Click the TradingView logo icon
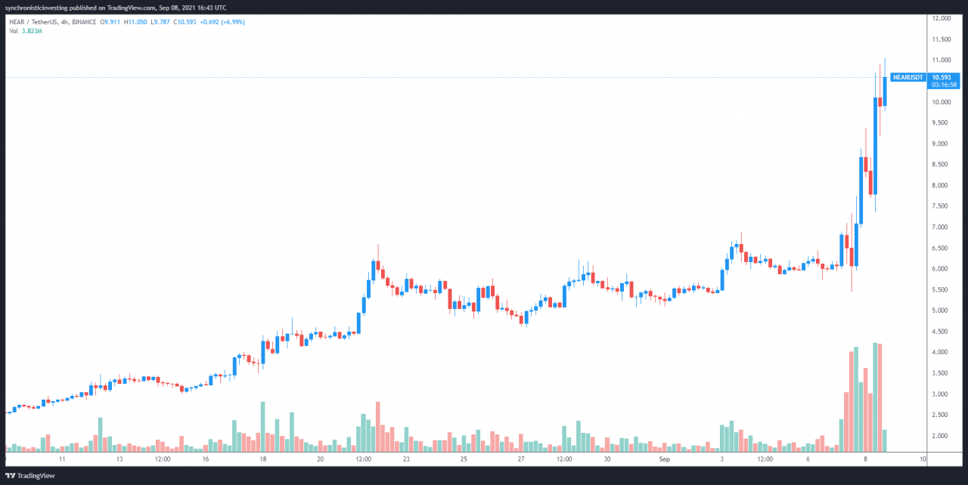 pos(11,475)
